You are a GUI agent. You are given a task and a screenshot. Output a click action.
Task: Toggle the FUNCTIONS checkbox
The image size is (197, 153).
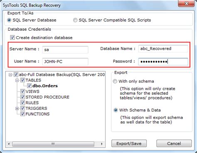(x=22, y=114)
